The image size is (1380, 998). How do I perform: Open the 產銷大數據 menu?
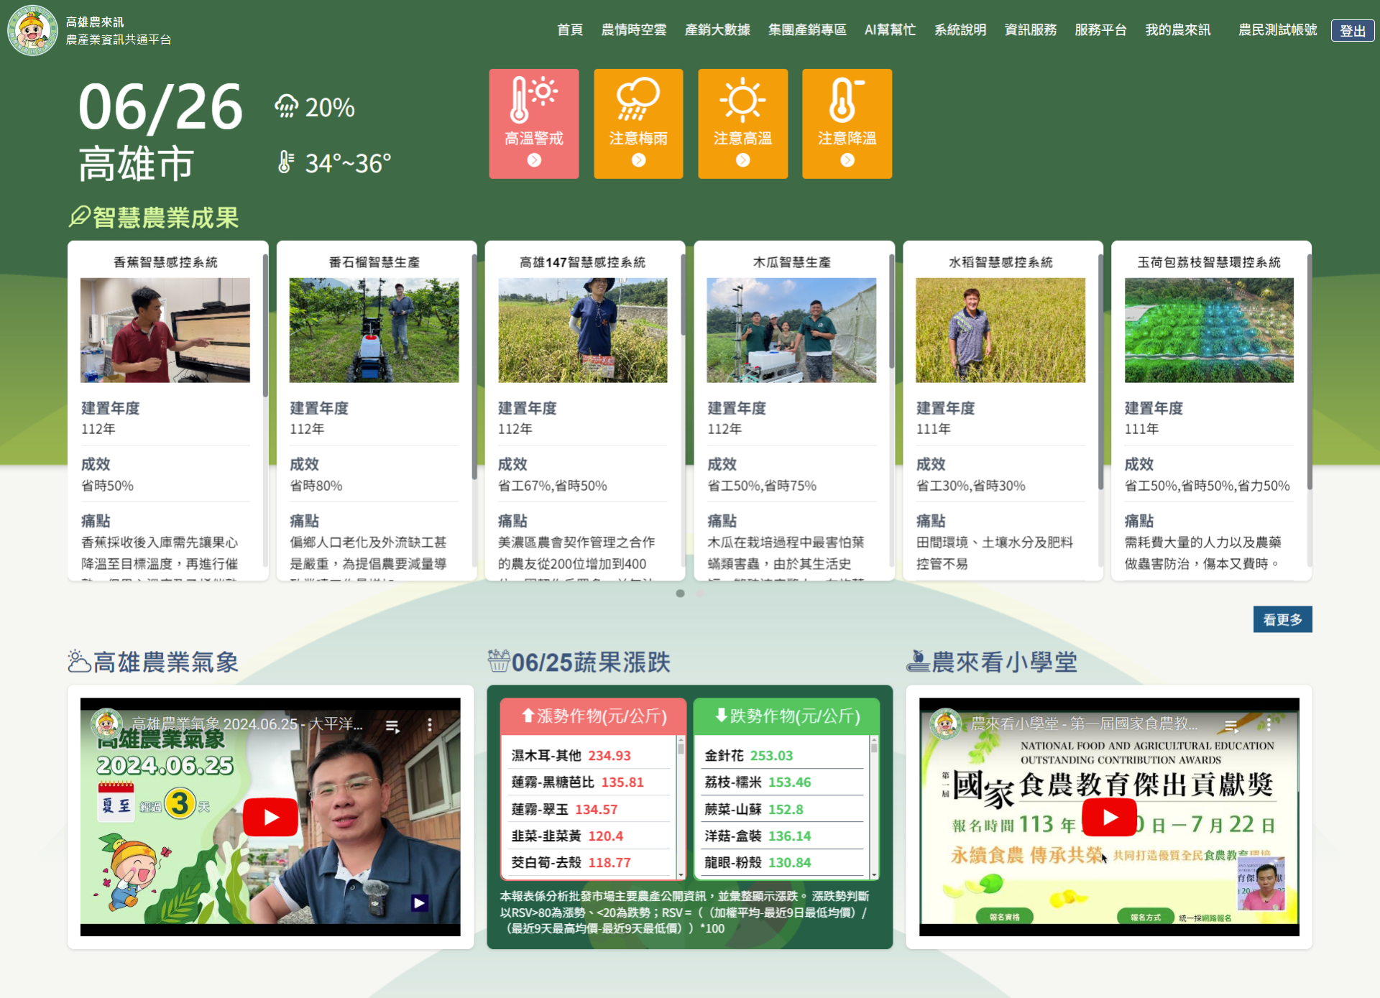click(717, 30)
